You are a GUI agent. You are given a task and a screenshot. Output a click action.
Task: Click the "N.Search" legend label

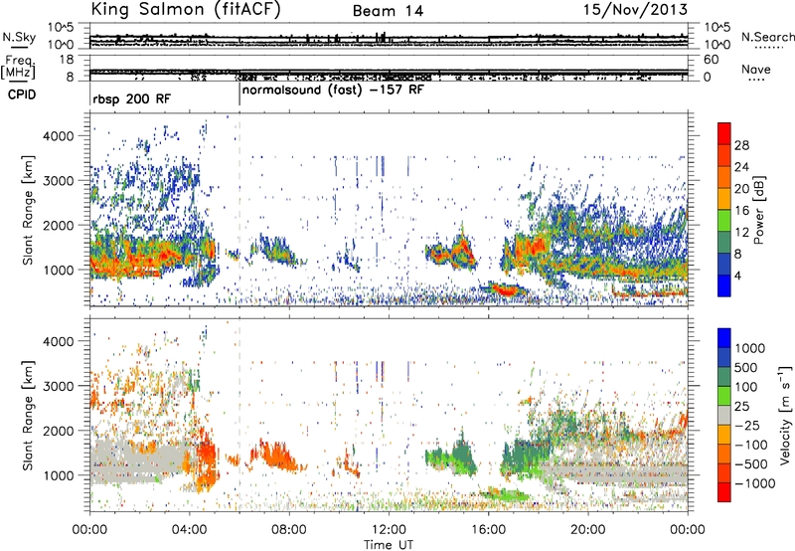[x=767, y=37]
